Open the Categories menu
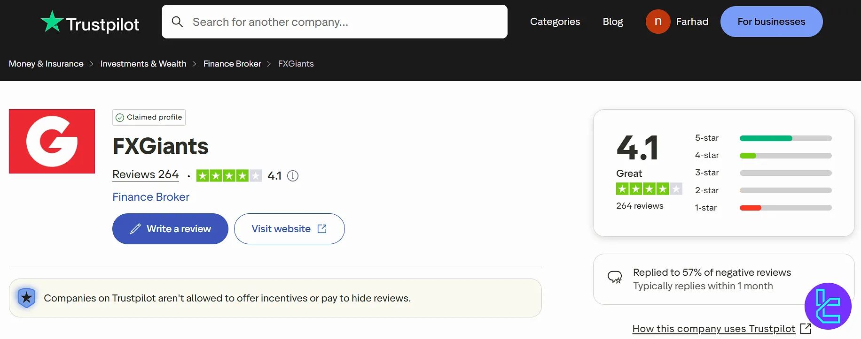The width and height of the screenshot is (861, 339). [x=555, y=22]
